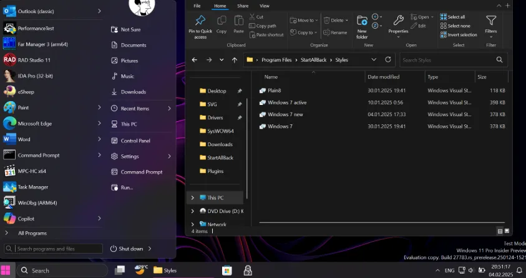526x278 pixels.
Task: Open recent locations dropdown arrow
Action: pyautogui.click(x=222, y=60)
